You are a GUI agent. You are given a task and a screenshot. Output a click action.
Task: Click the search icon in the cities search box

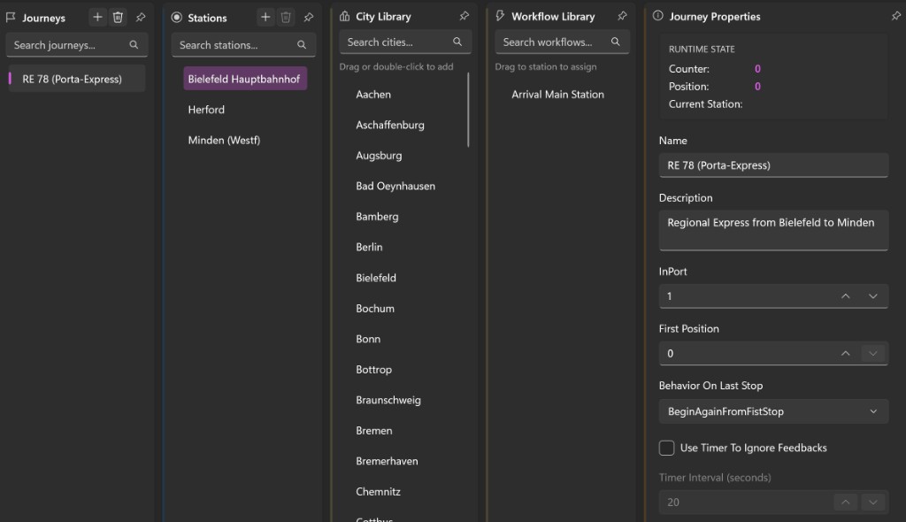(x=457, y=42)
